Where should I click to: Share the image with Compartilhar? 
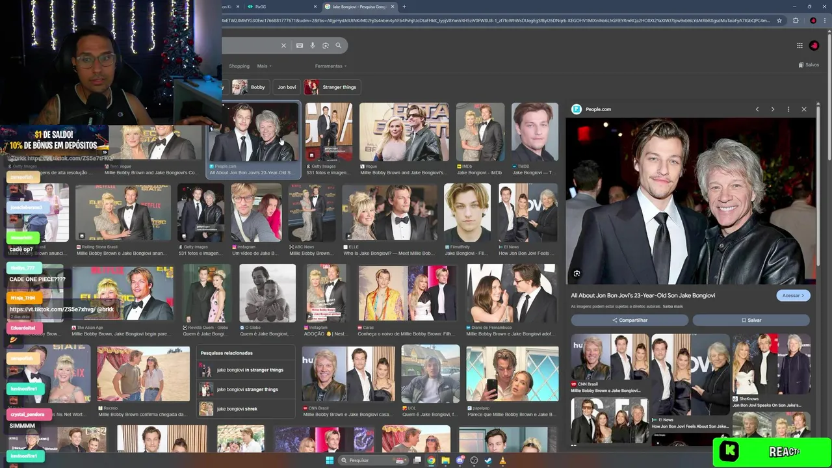629,320
